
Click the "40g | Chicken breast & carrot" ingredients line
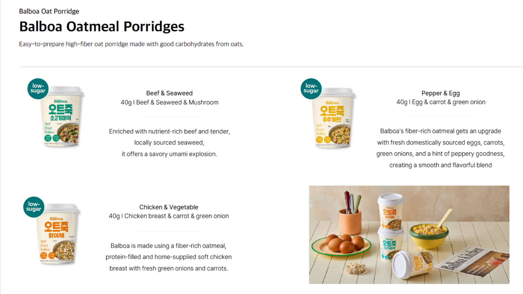click(169, 216)
